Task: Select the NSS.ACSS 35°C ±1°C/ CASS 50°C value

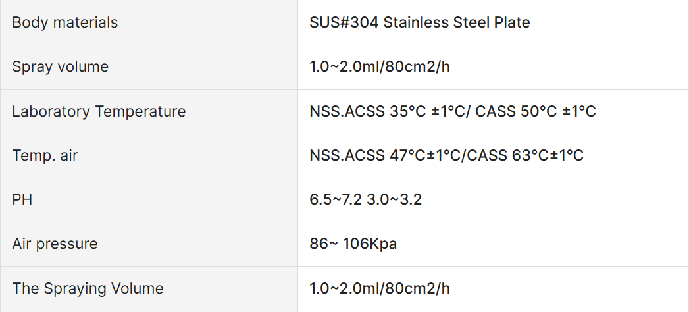Action: pos(453,111)
